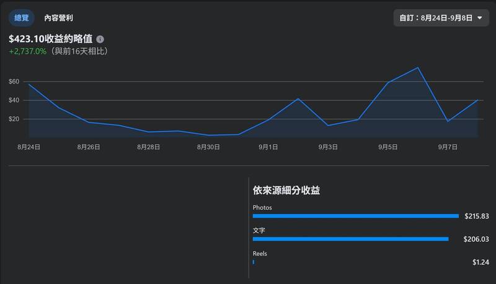Click the info icon beside 收益約略值

click(100, 39)
